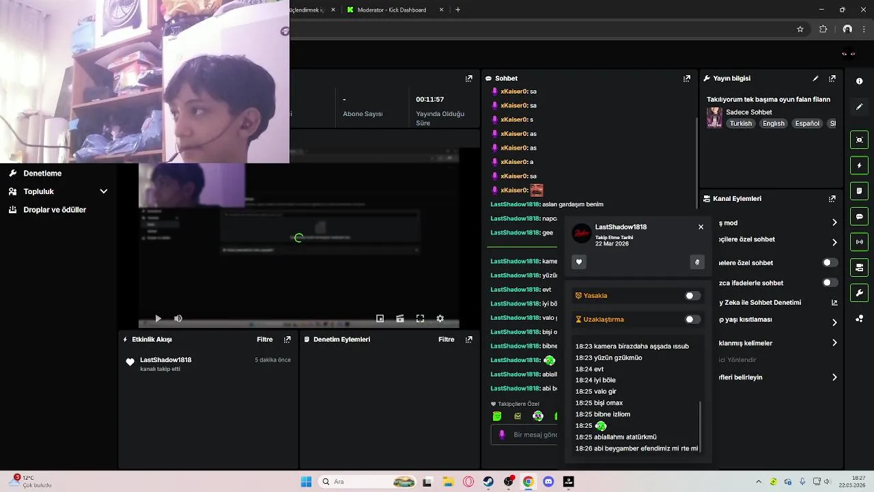
Task: Toggle moderation log document icon in sidebar
Action: pos(859,191)
